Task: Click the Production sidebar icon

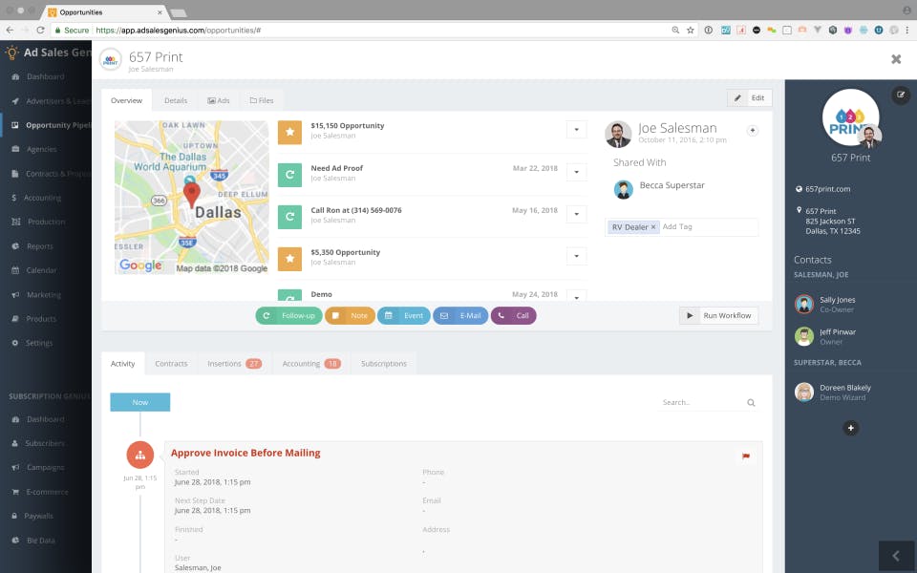Action: [x=16, y=223]
